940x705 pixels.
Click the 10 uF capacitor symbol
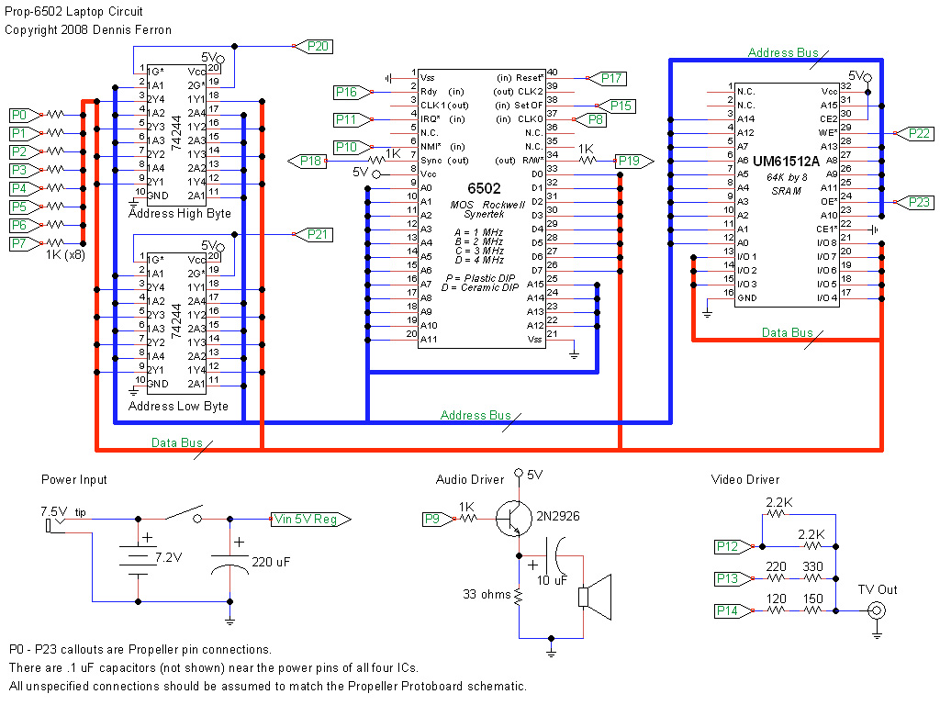tap(554, 555)
